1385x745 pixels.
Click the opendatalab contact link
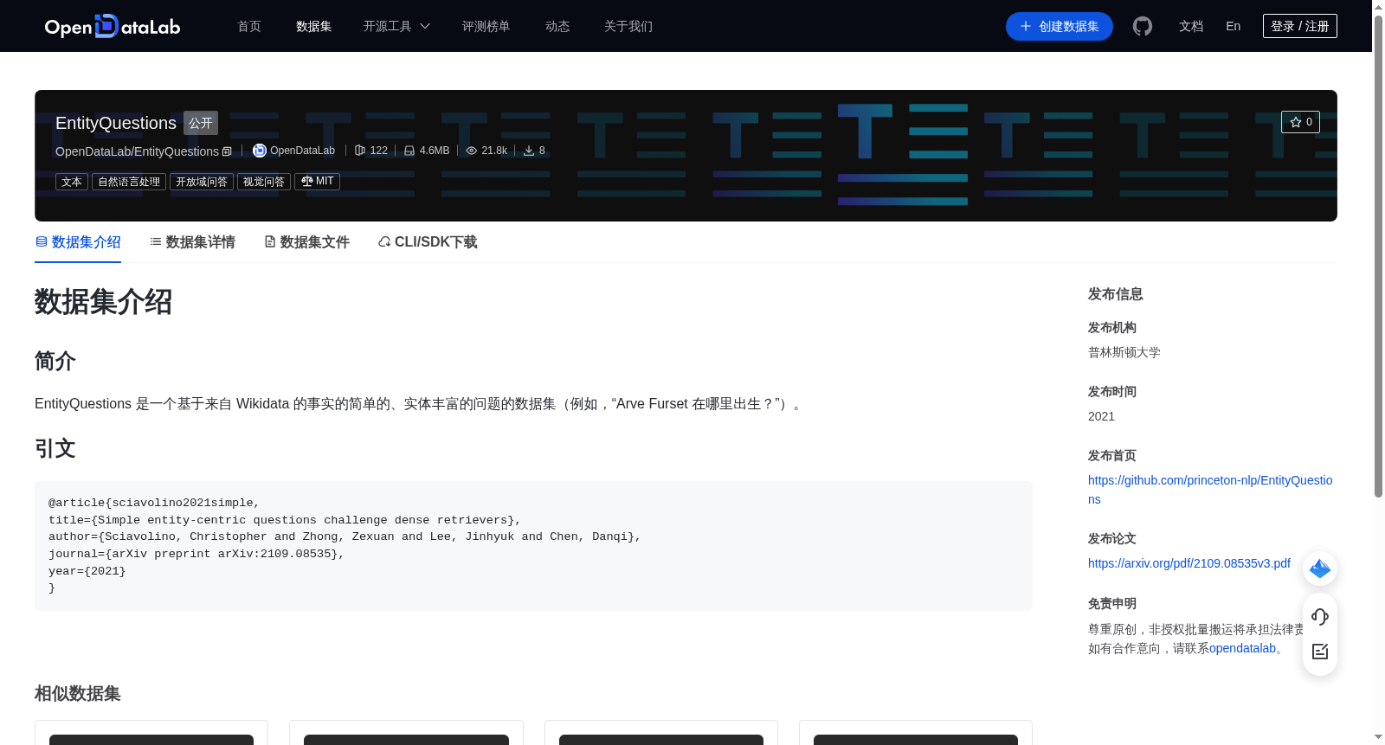point(1242,648)
